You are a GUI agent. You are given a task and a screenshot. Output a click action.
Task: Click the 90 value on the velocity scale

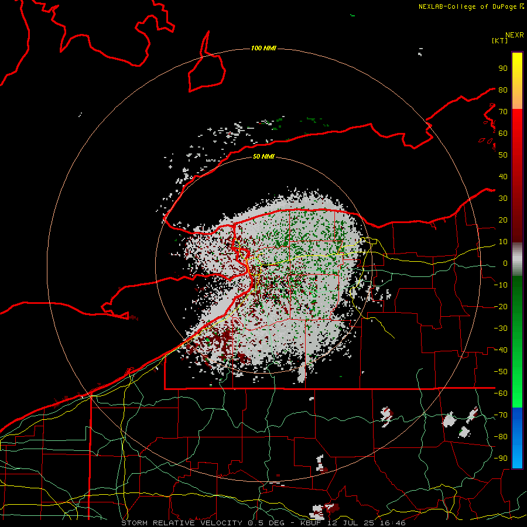[503, 69]
